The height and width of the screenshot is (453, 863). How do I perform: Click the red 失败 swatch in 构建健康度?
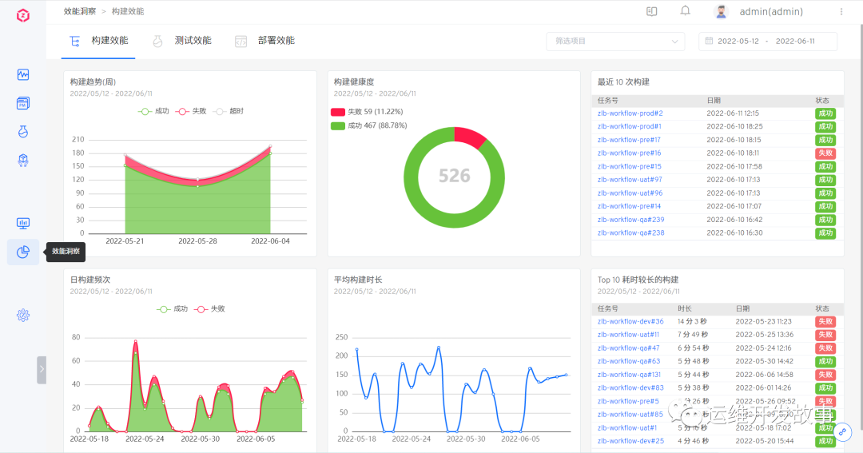337,112
